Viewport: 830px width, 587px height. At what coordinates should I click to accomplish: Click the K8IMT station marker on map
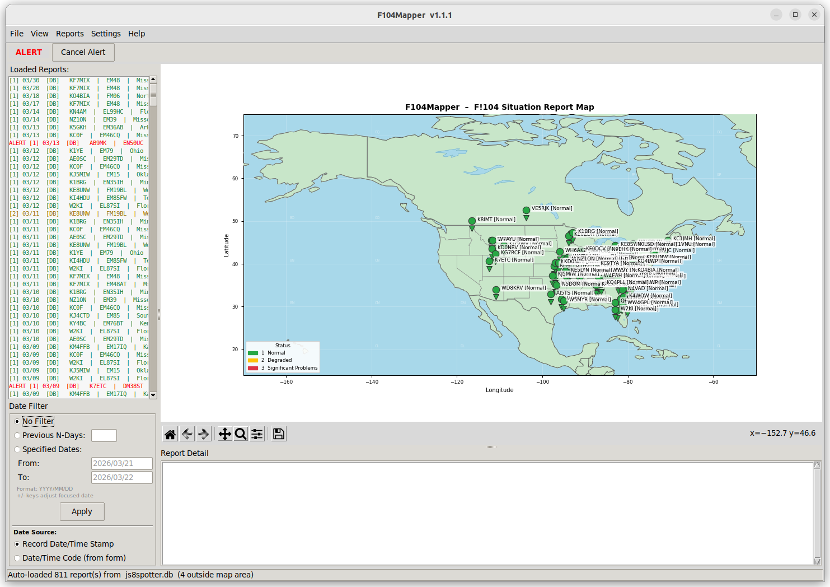[x=472, y=221]
